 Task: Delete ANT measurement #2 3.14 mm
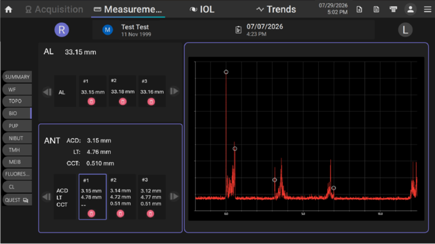click(120, 213)
